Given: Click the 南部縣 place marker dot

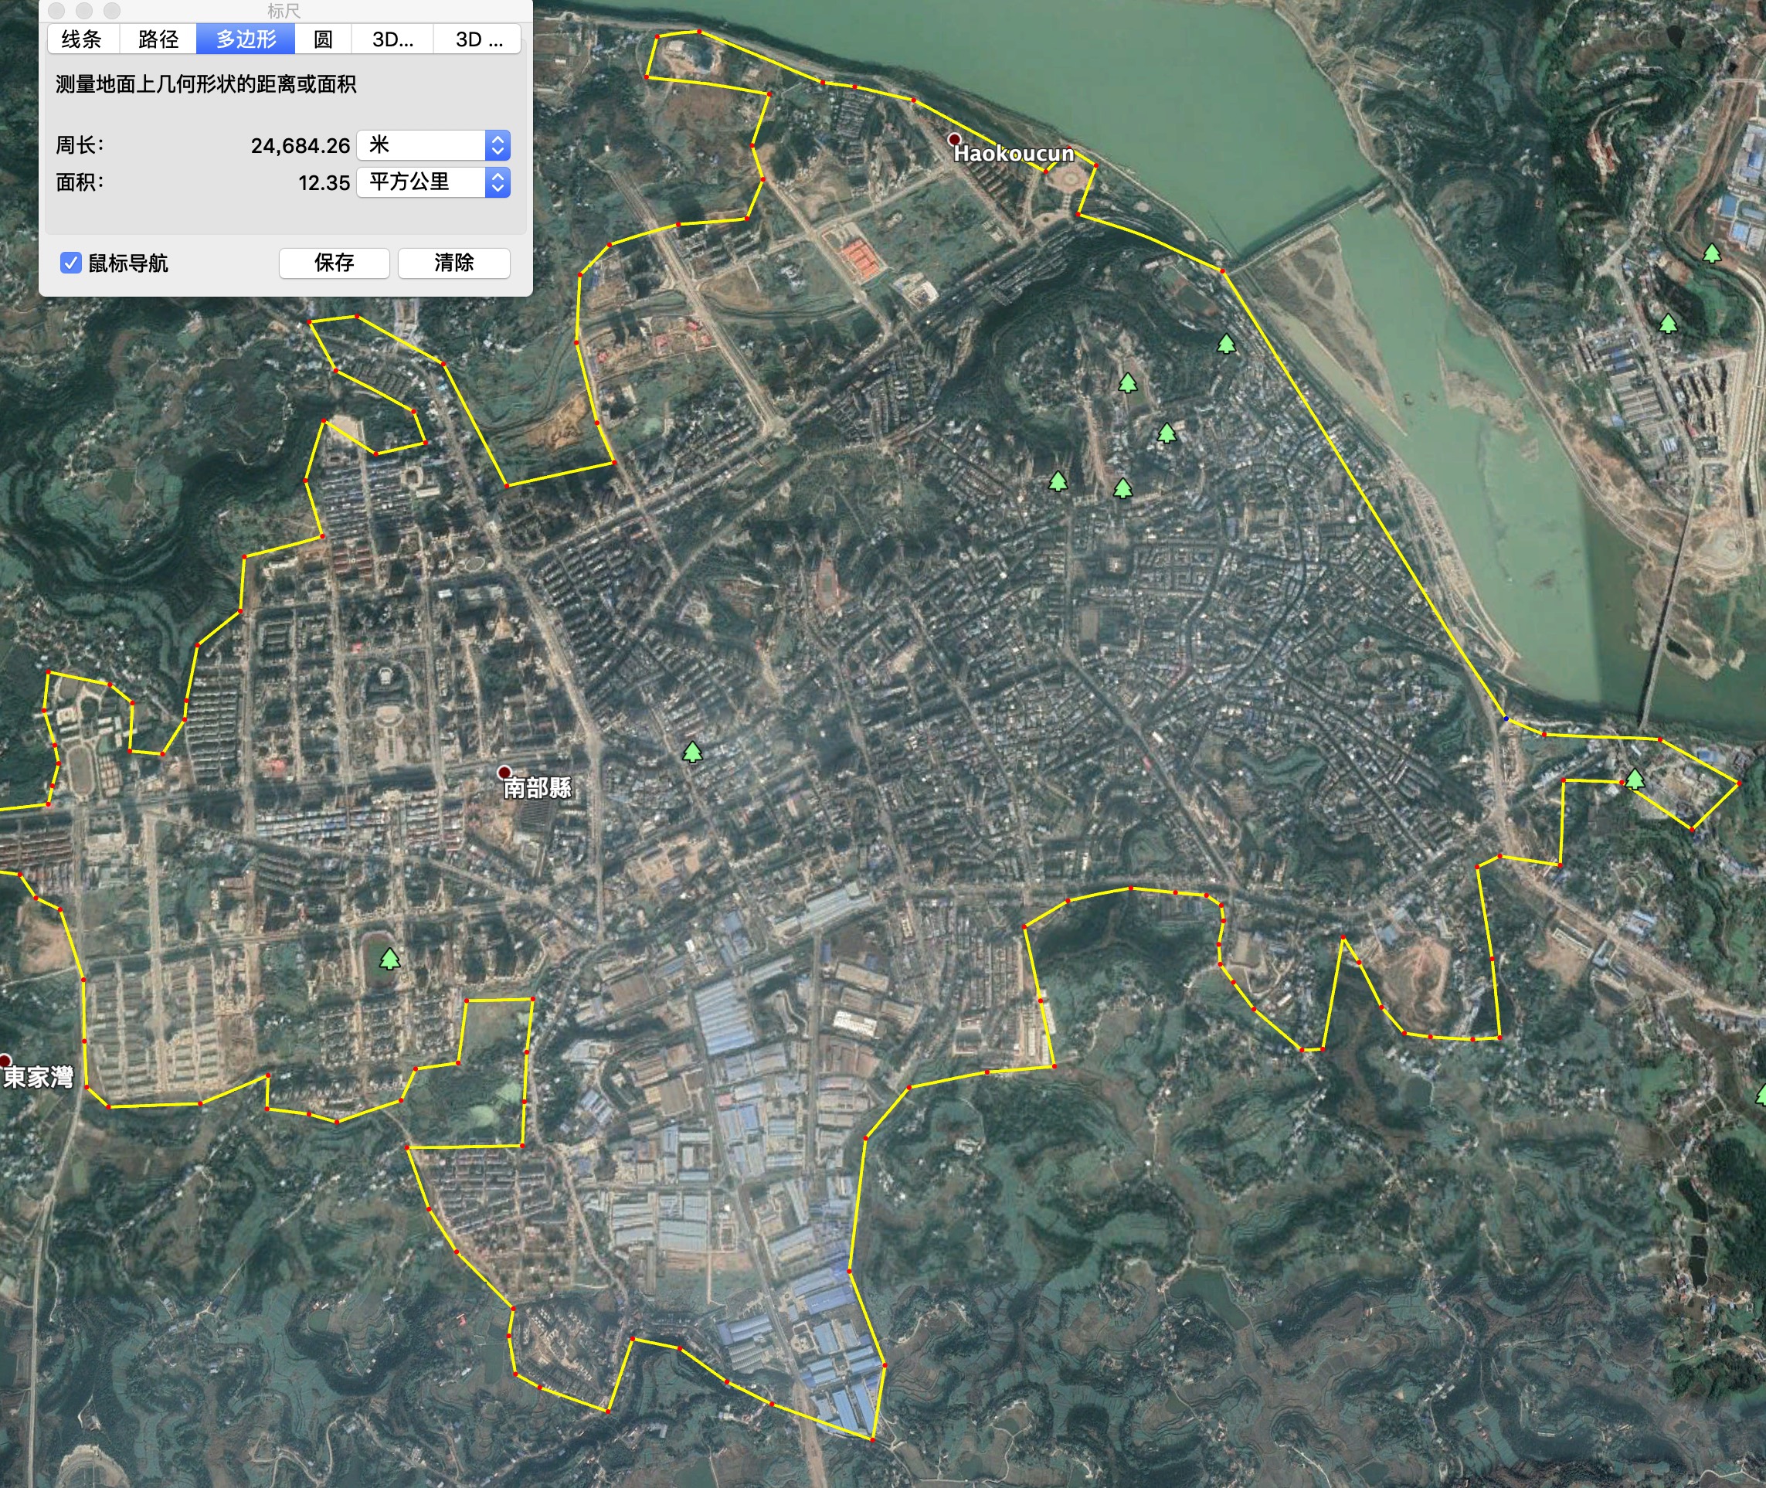Looking at the screenshot, I should (x=504, y=772).
